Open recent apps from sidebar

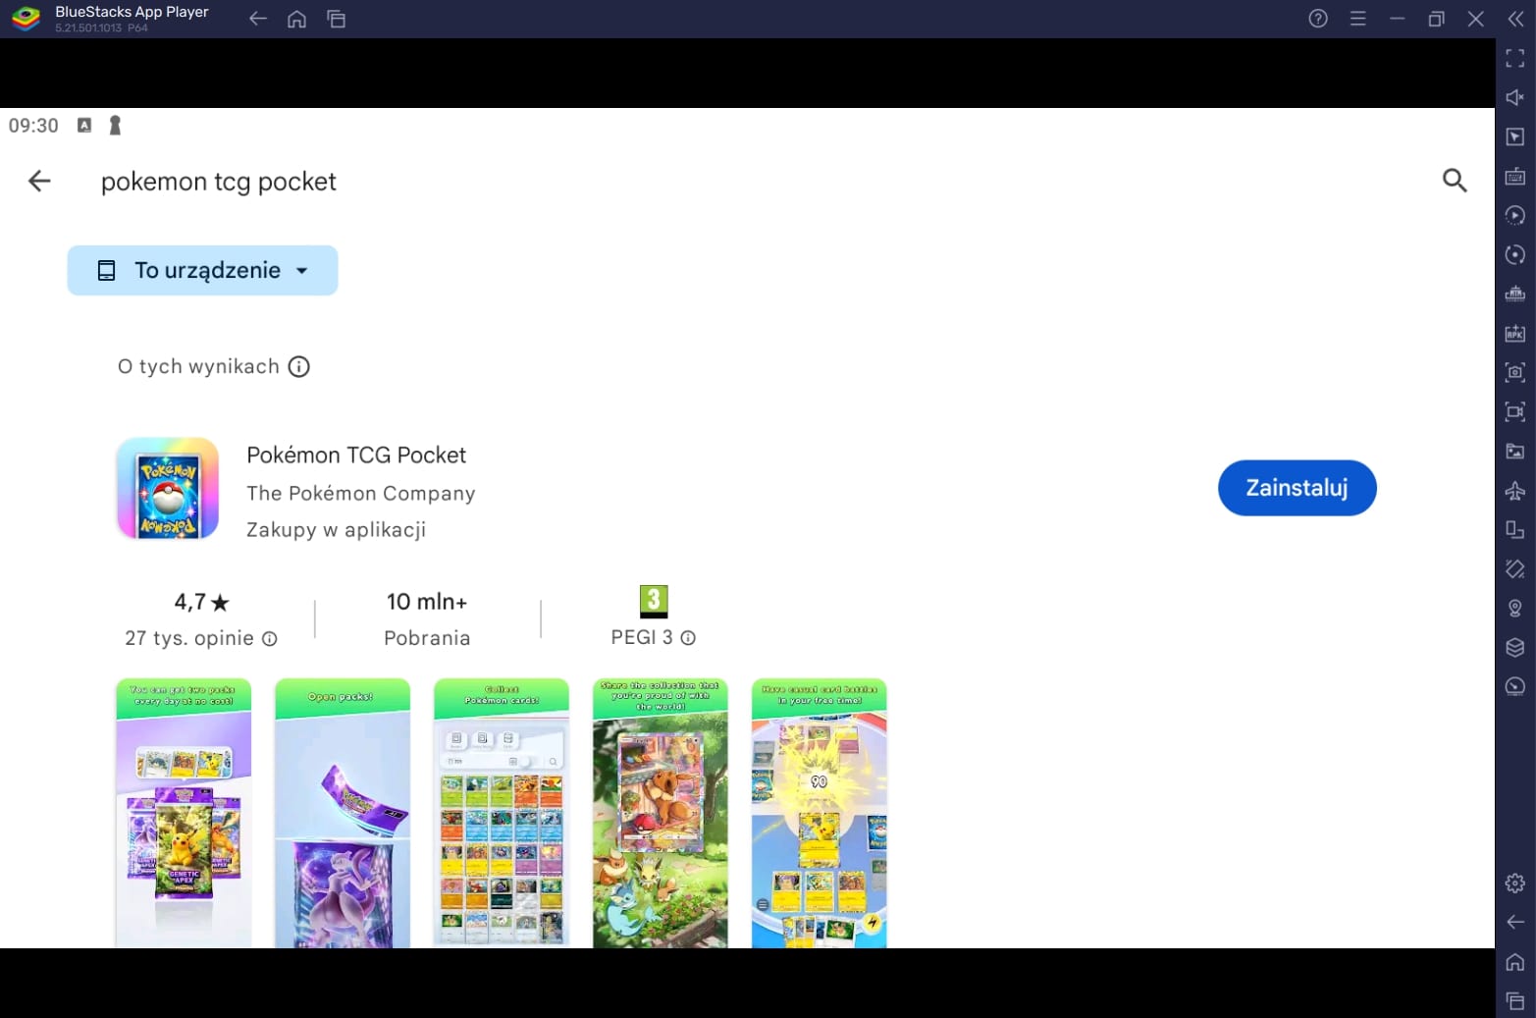point(1515,1001)
